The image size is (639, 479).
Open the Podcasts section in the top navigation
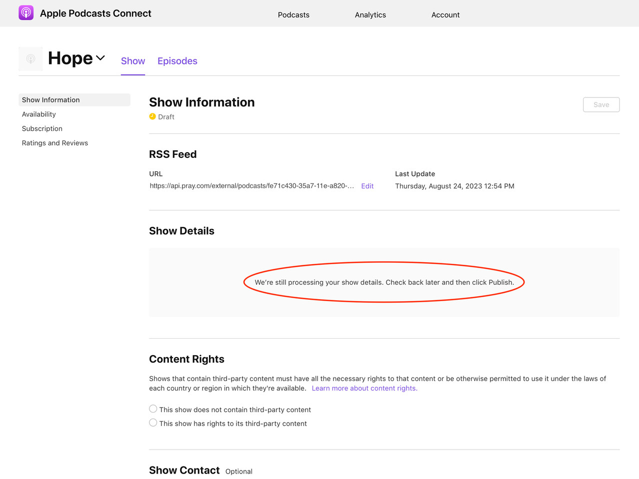pos(293,14)
